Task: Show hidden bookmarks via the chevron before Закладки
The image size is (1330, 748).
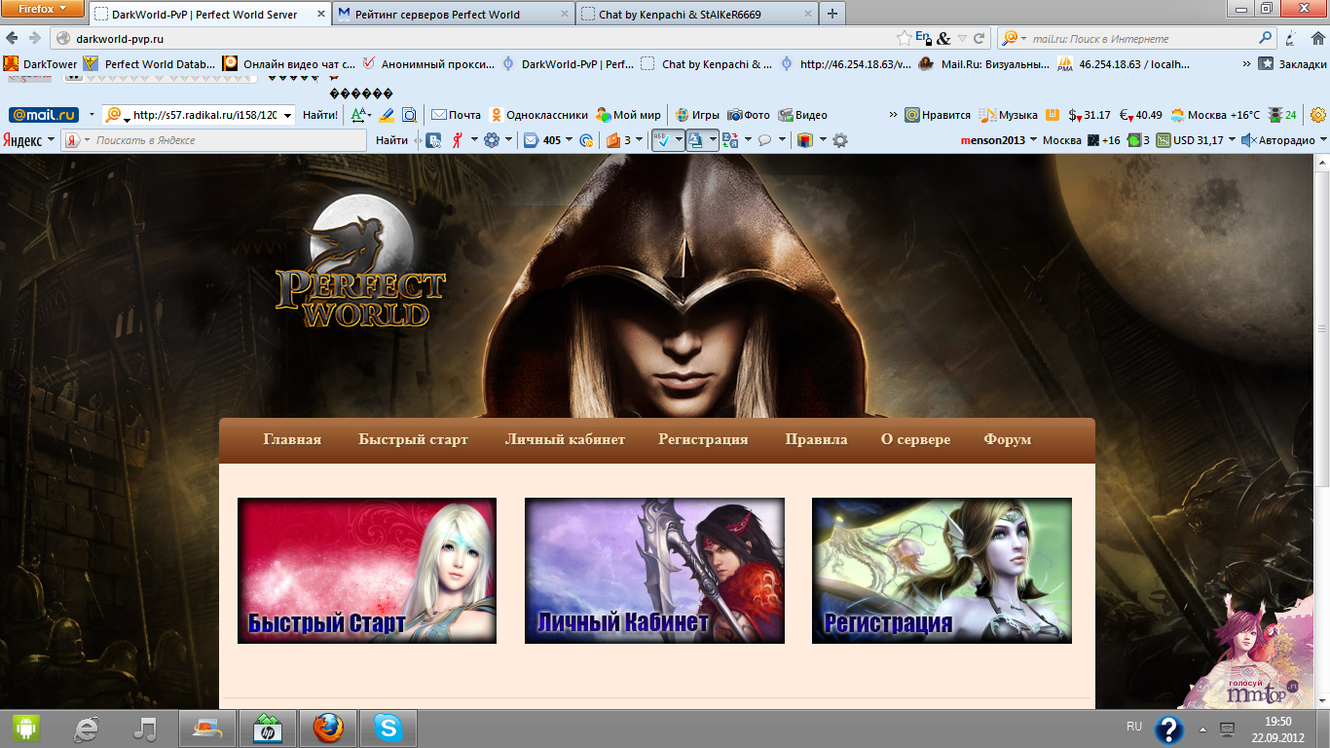Action: click(1246, 64)
